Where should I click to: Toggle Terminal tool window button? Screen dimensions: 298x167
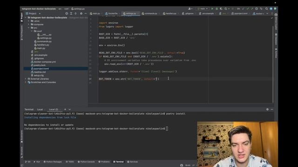(x=118, y=162)
